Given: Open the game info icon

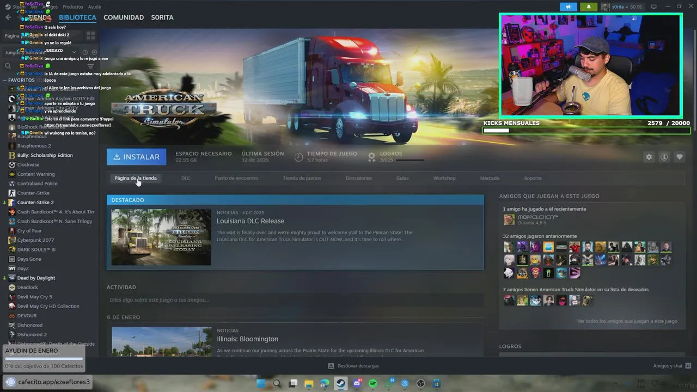Looking at the screenshot, I should point(664,157).
